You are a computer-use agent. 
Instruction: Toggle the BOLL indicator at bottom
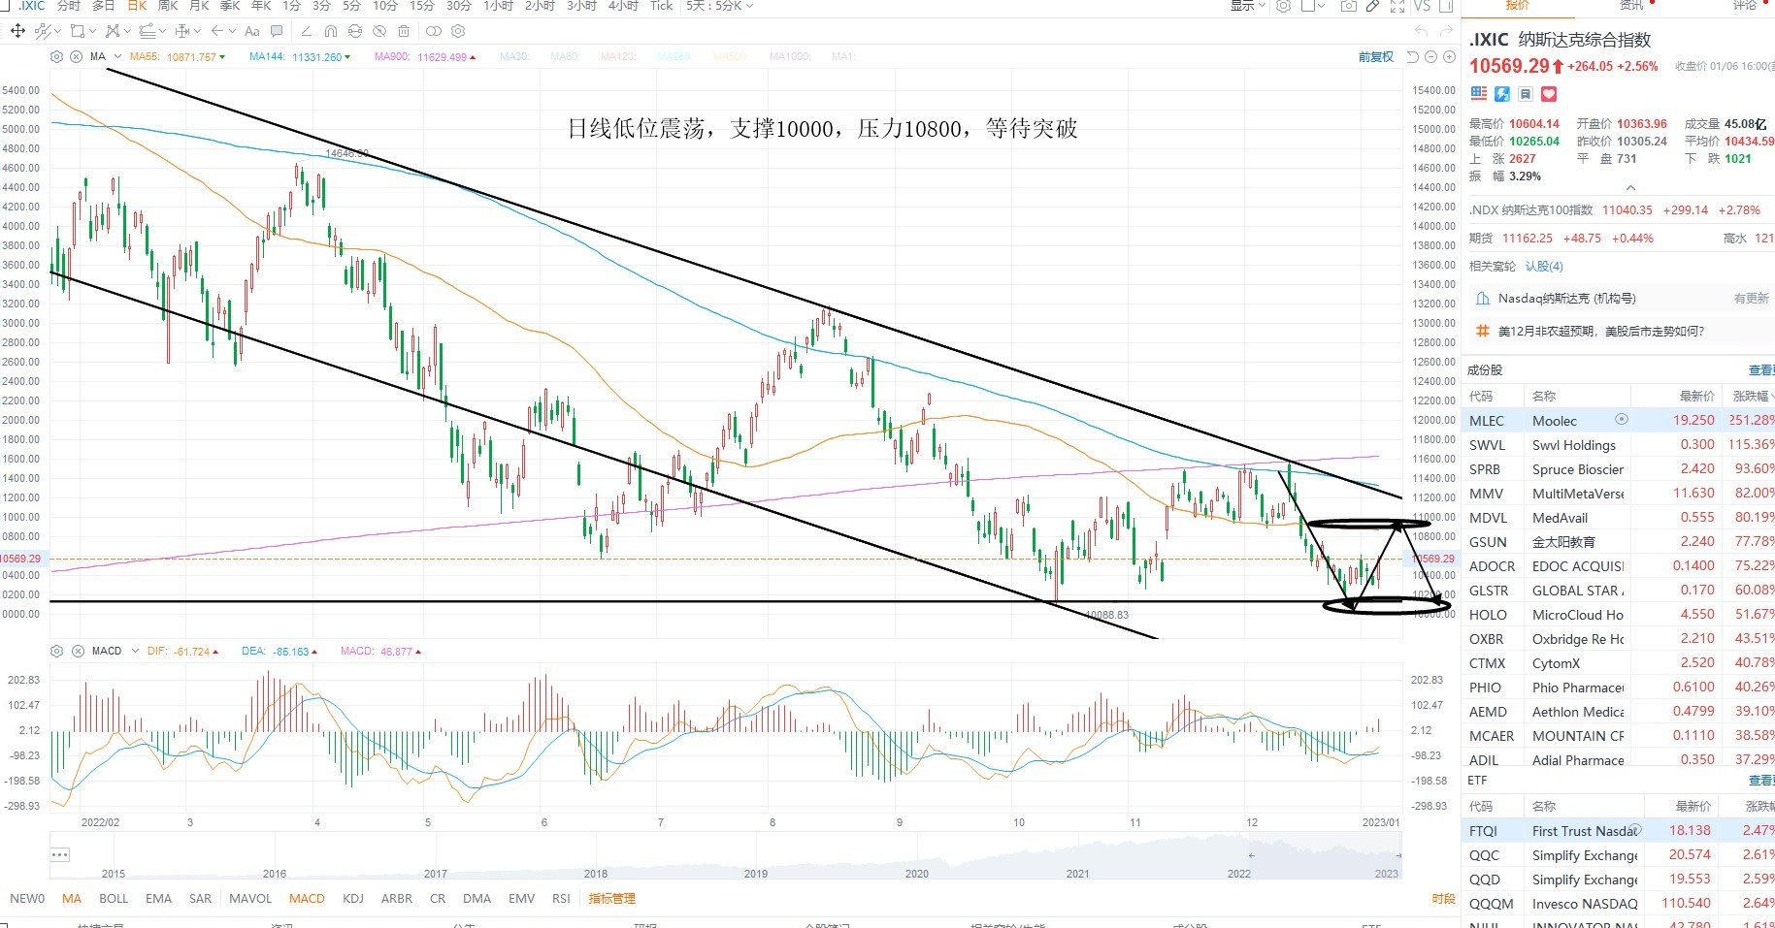coord(114,898)
